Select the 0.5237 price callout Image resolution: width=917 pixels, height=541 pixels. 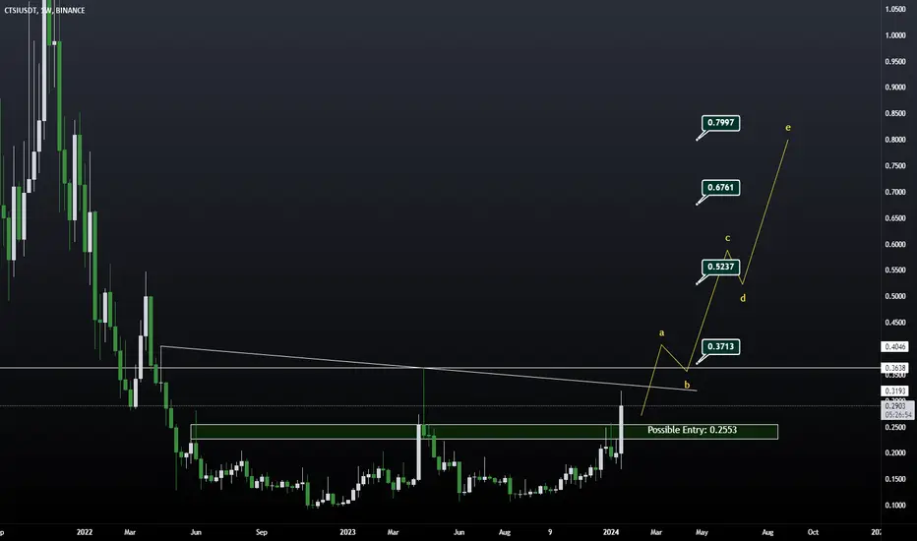pos(720,267)
